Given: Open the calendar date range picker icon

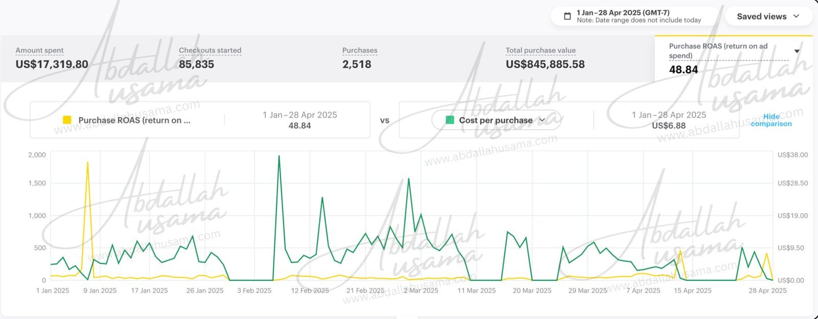Looking at the screenshot, I should [567, 16].
